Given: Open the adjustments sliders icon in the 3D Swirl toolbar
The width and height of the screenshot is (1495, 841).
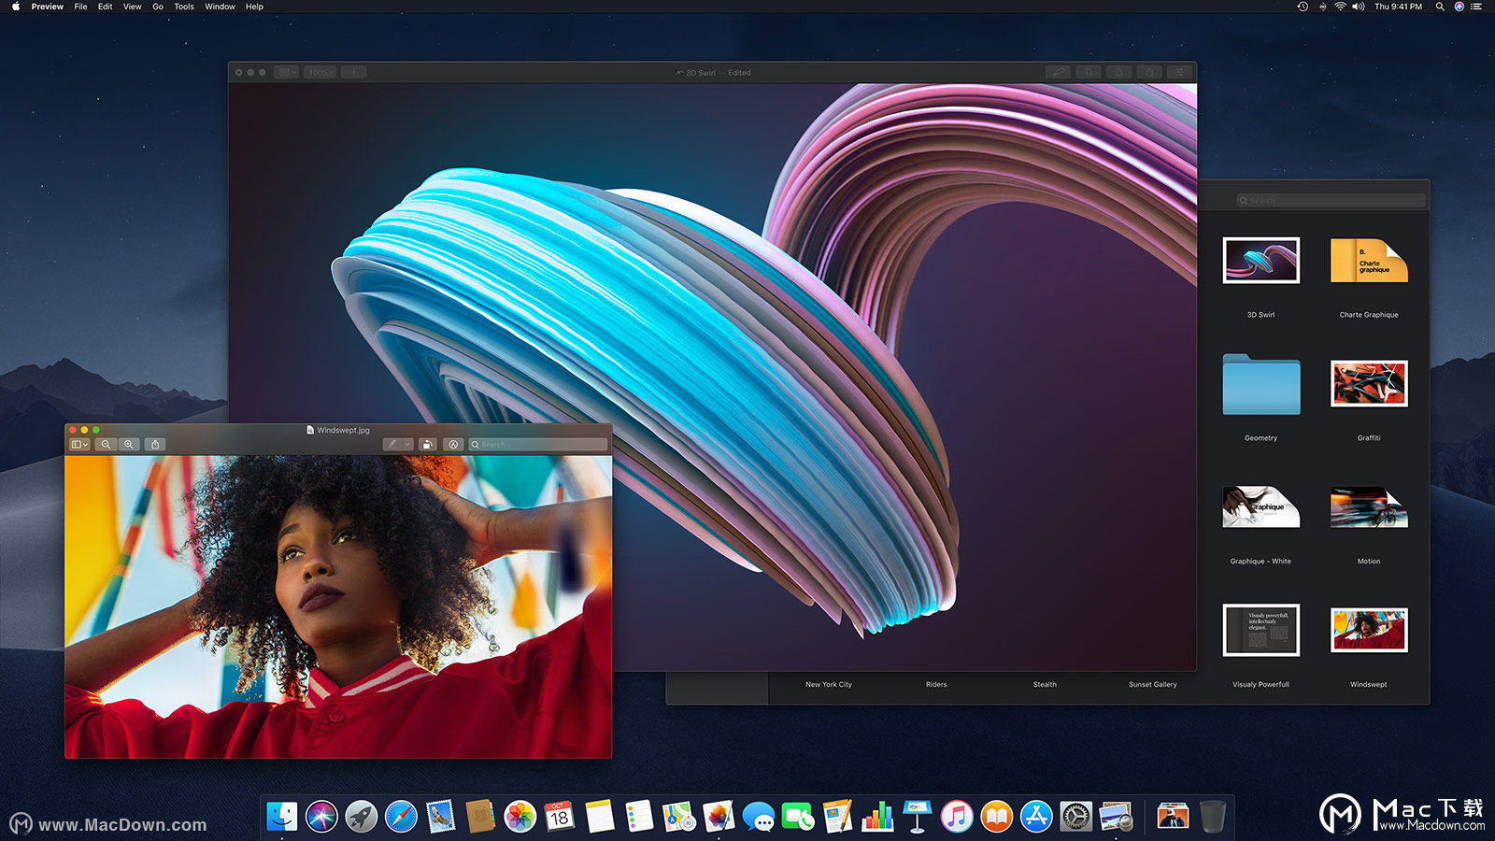Looking at the screenshot, I should (1180, 72).
